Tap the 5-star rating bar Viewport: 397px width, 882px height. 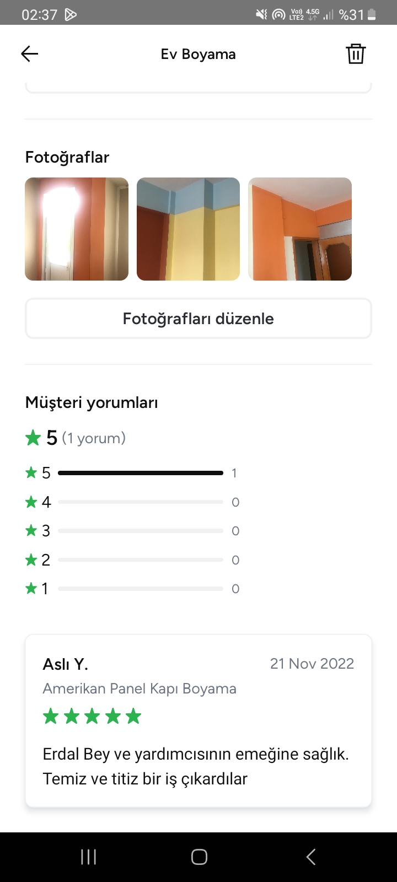tap(141, 473)
